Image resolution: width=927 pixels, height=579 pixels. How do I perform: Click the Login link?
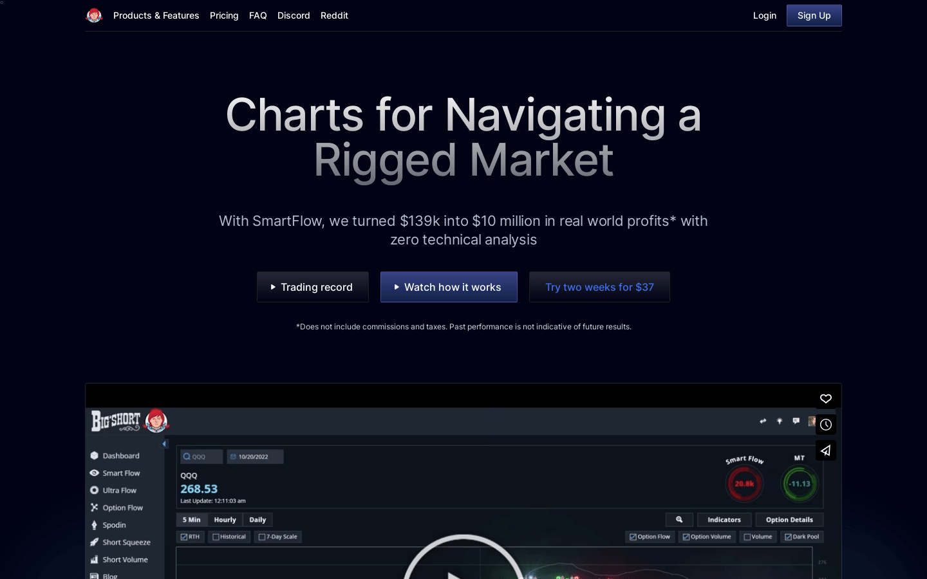[765, 15]
